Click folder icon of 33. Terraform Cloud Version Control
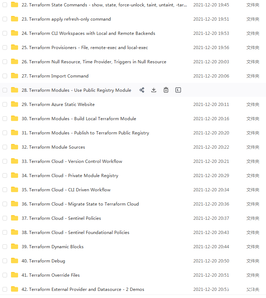Viewport: 266px width, 298px height. 15,161
